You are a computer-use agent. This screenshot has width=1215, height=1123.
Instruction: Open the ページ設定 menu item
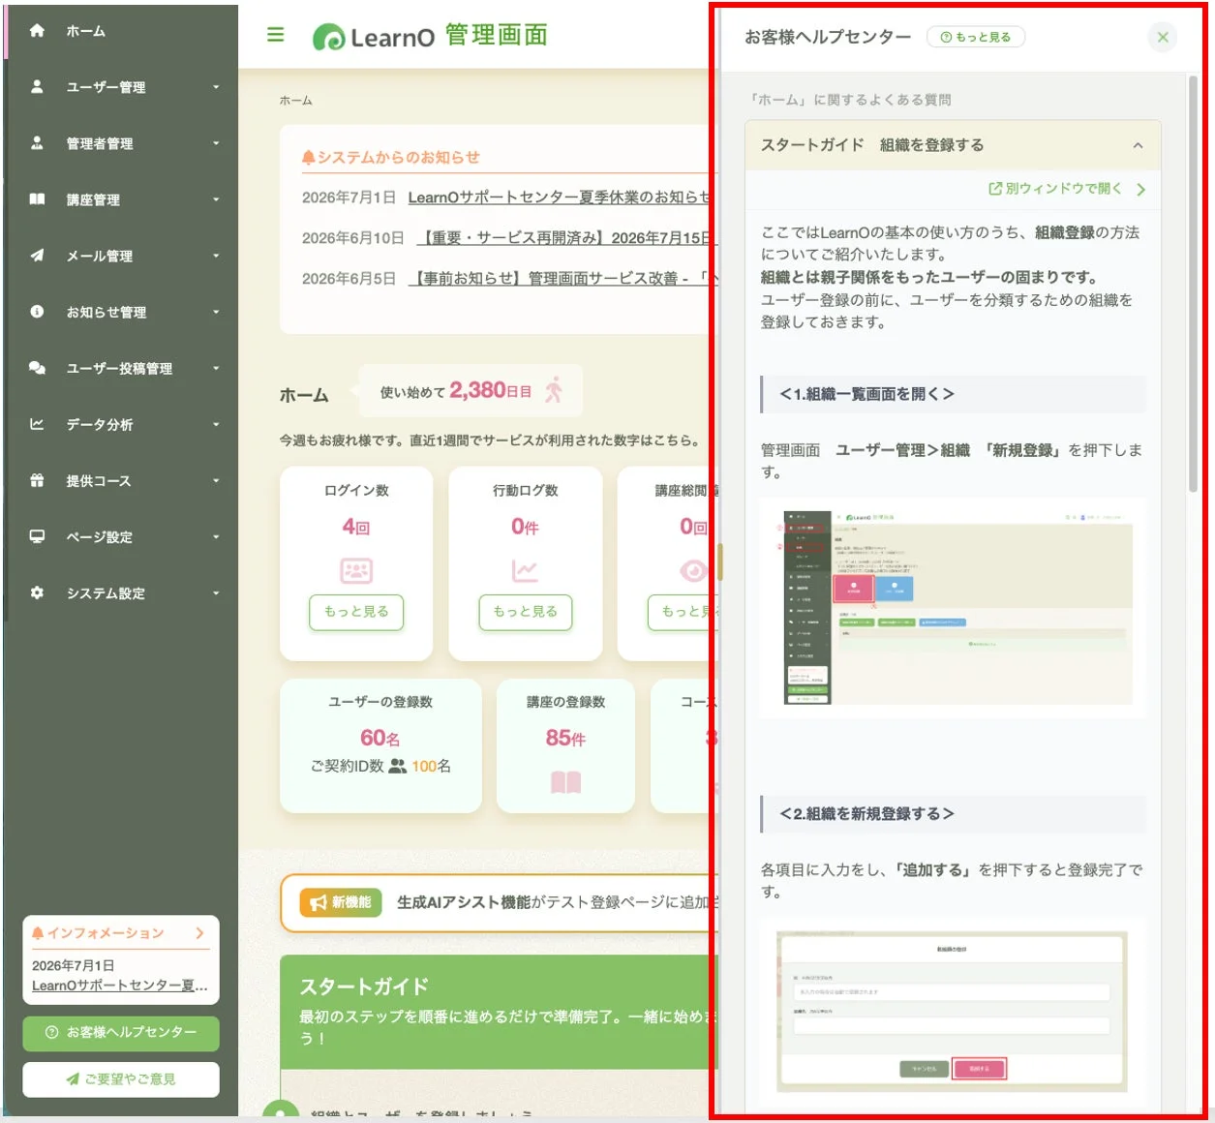[x=121, y=536]
